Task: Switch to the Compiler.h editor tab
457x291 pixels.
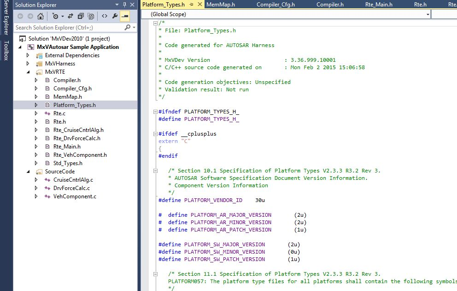Action: 330,4
